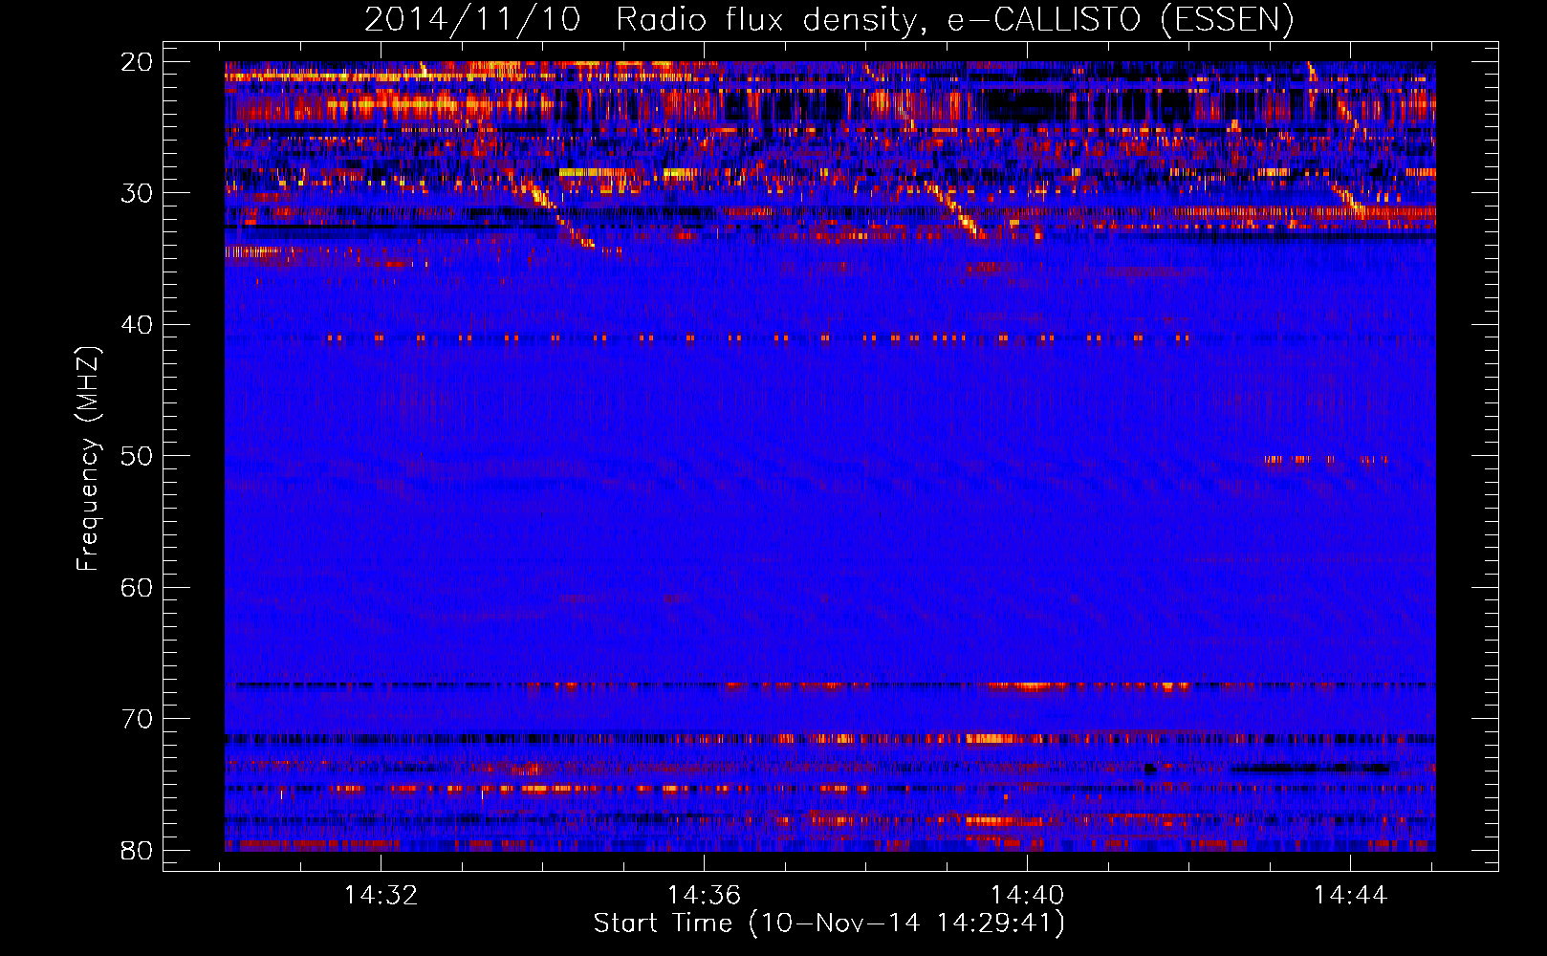Click the '14:36' time tick label
This screenshot has height=956, width=1547.
click(704, 896)
